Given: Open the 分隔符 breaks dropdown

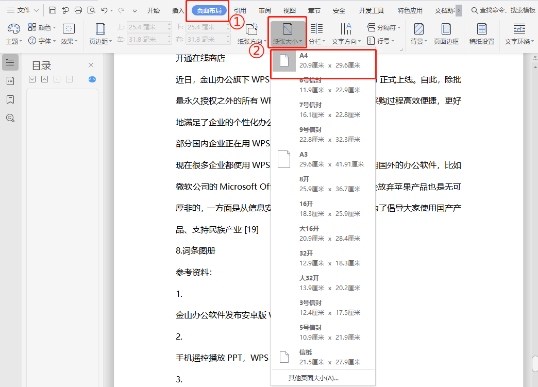Looking at the screenshot, I should (383, 27).
